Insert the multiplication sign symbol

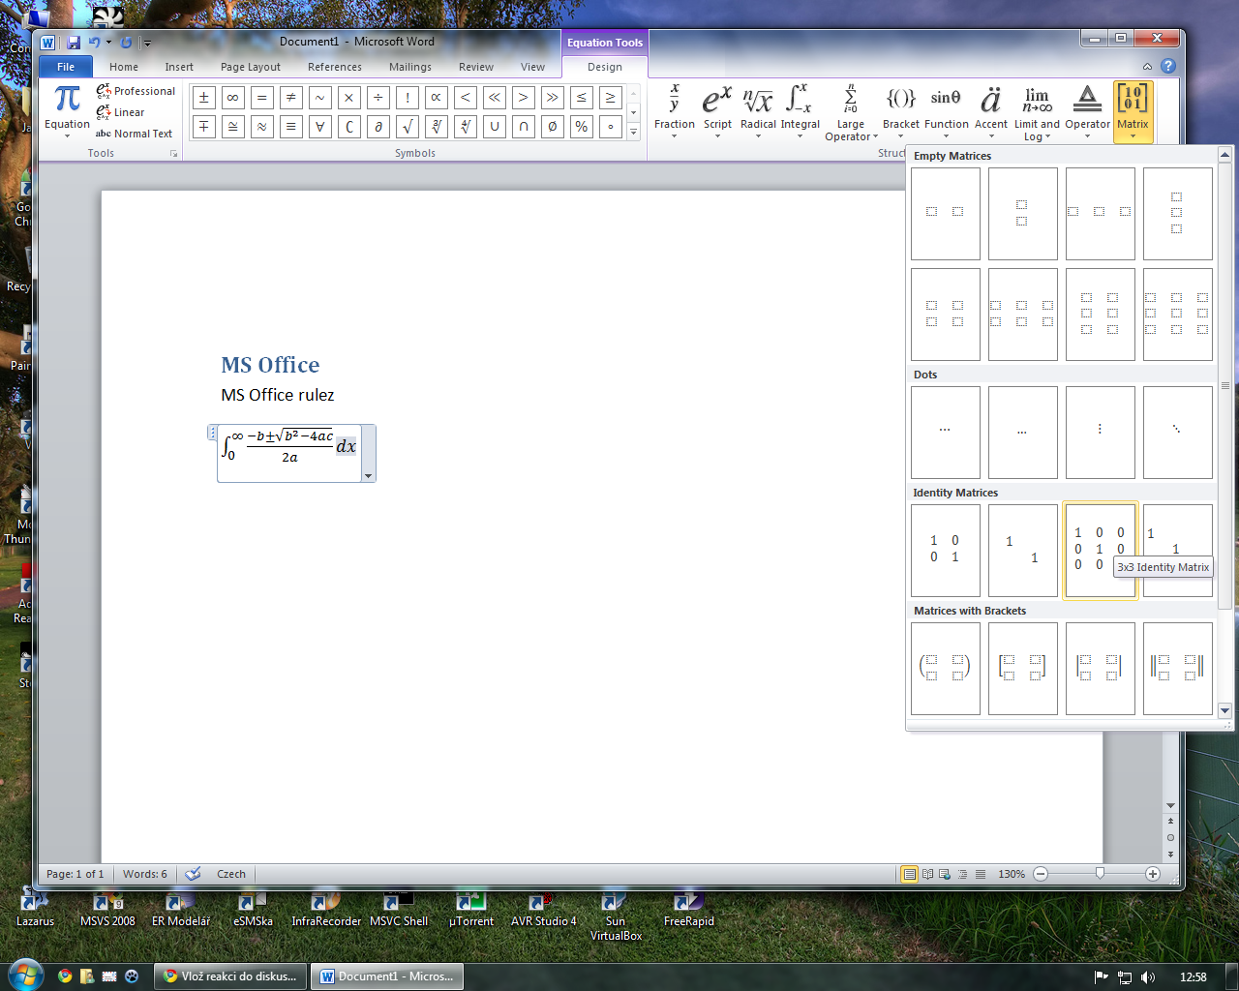point(349,98)
